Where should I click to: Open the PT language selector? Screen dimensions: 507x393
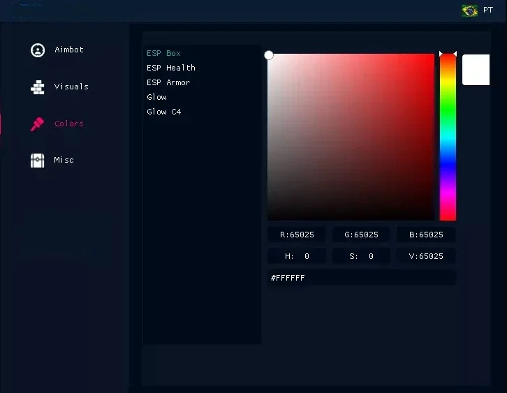coord(488,10)
